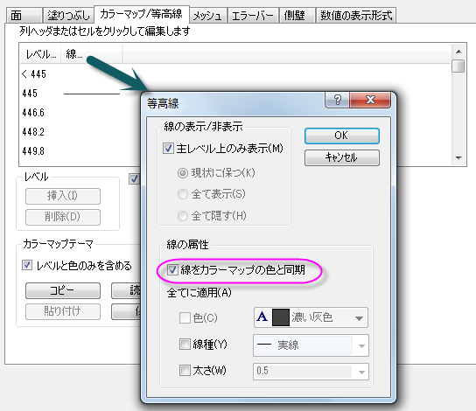Toggle 線種(Y) checkbox
The height and width of the screenshot is (411, 476).
[x=185, y=345]
